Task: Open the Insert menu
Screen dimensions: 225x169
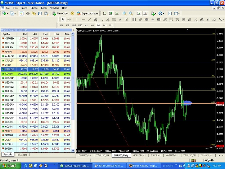Action: 24,8
